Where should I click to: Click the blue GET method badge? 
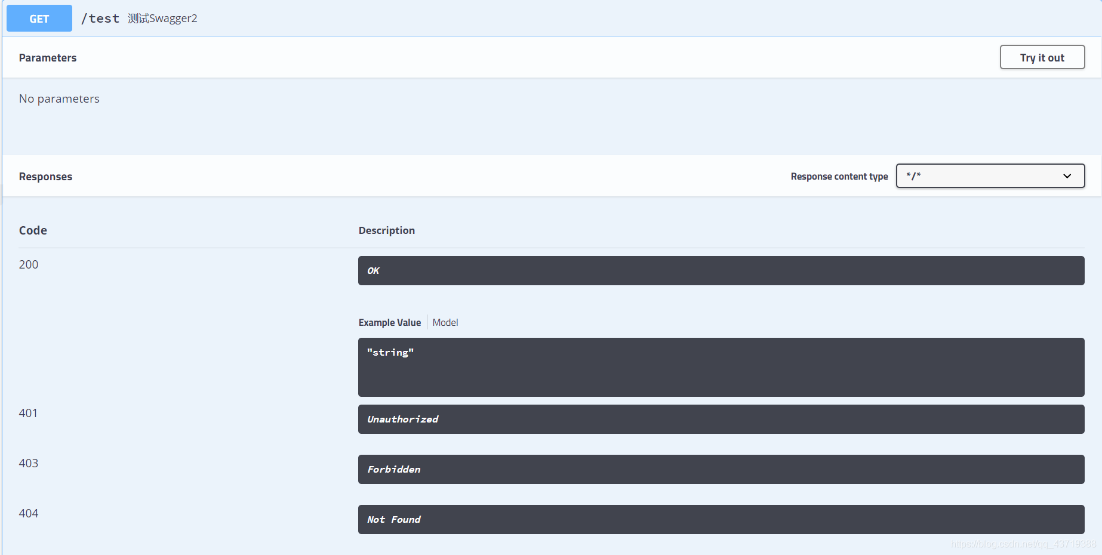pyautogui.click(x=39, y=18)
